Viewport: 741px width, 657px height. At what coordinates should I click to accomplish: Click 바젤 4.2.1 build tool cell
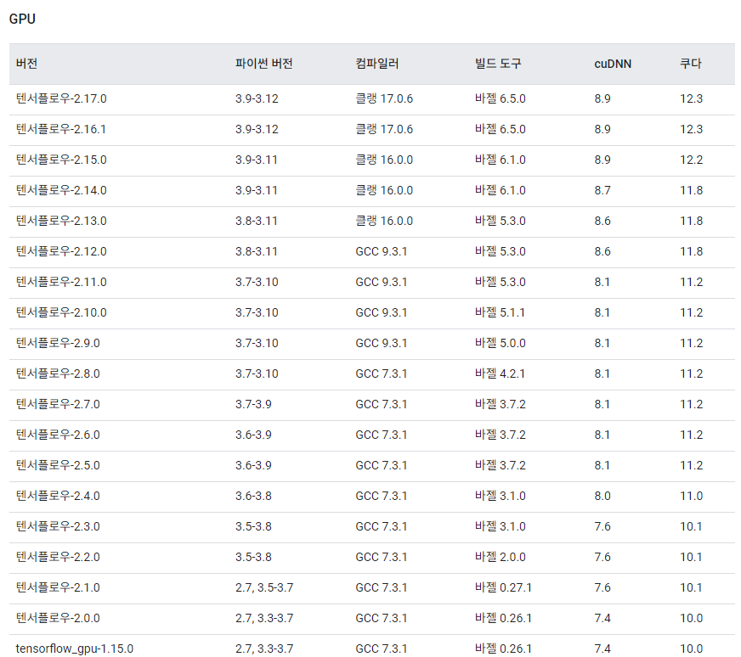coord(500,373)
